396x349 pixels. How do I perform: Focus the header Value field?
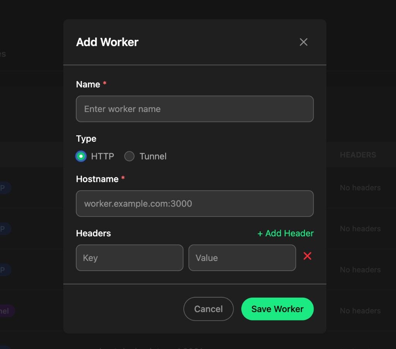point(242,258)
